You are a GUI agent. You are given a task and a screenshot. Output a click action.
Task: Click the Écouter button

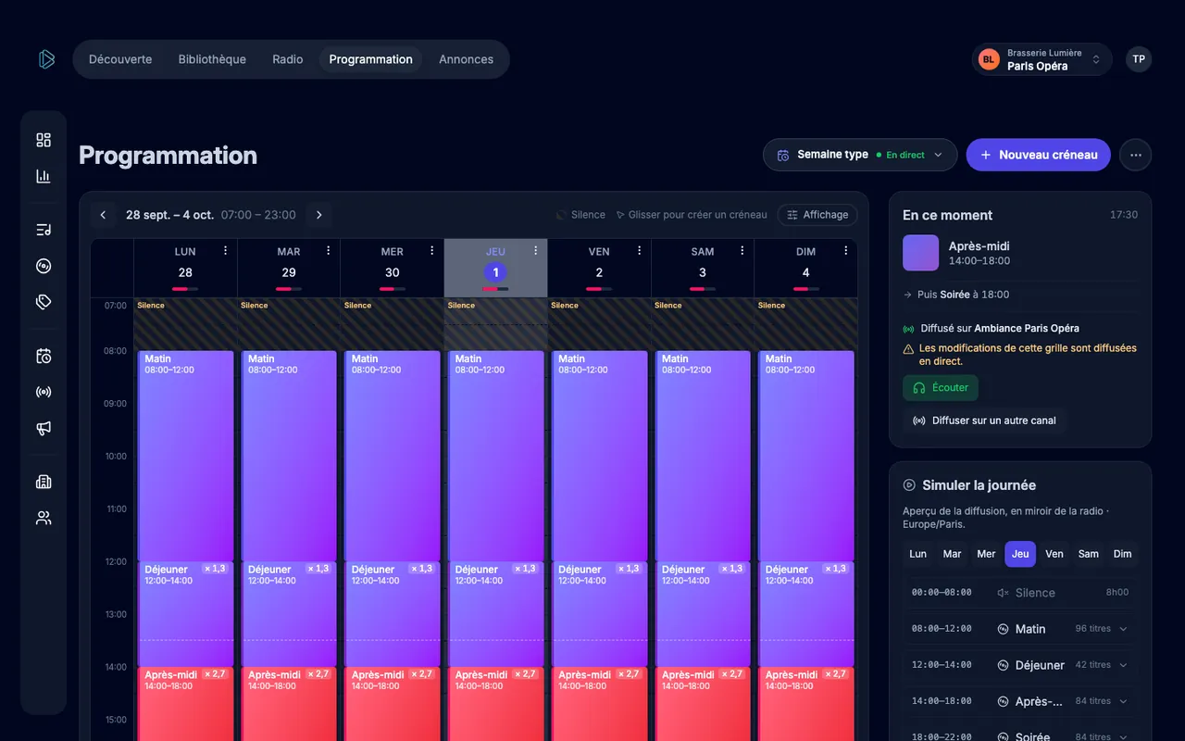pyautogui.click(x=941, y=388)
